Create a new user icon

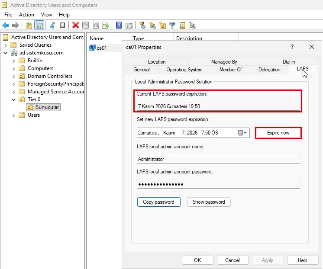(x=142, y=25)
